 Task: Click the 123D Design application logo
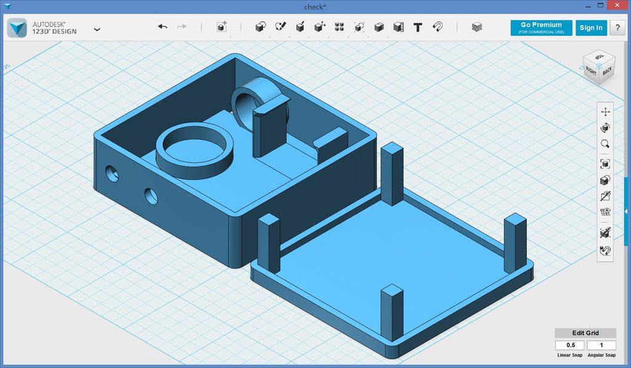click(x=17, y=28)
